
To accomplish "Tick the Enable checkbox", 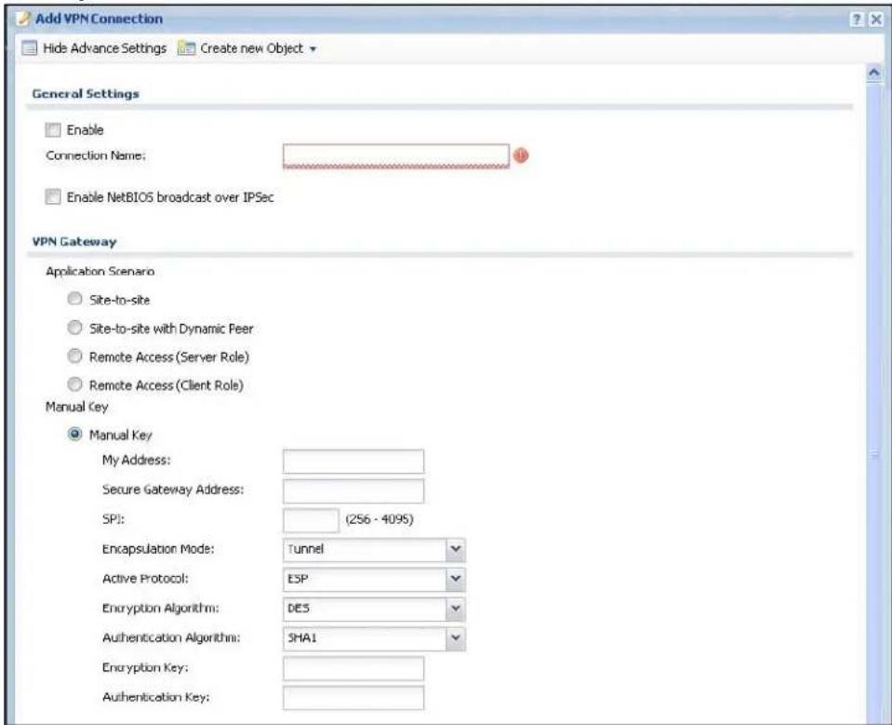I will click(53, 130).
